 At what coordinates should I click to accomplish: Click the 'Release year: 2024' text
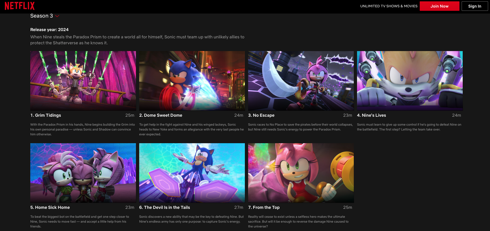click(49, 30)
